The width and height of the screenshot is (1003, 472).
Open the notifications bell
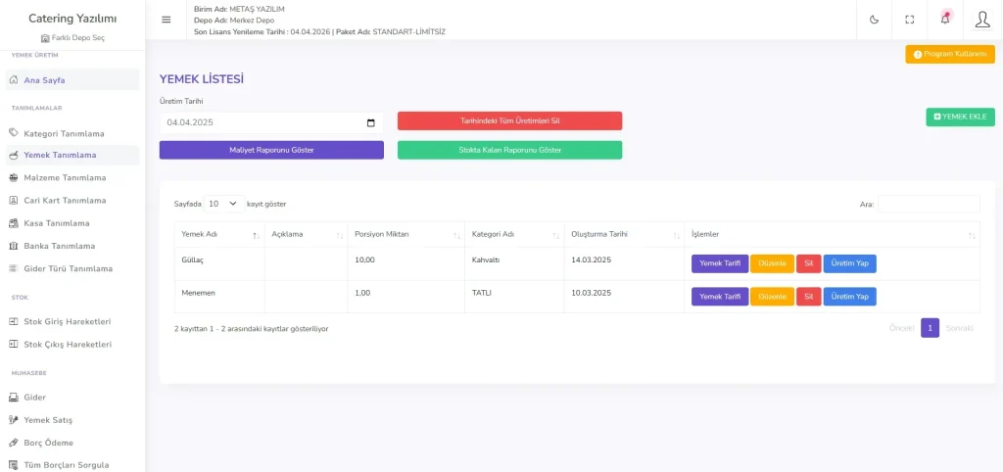click(x=945, y=20)
